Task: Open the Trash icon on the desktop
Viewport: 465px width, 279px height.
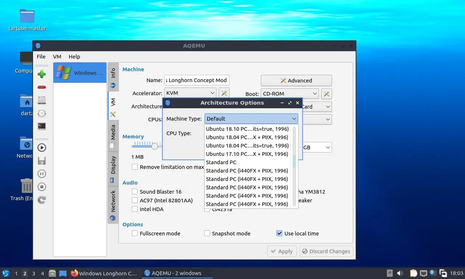Action: click(x=27, y=190)
